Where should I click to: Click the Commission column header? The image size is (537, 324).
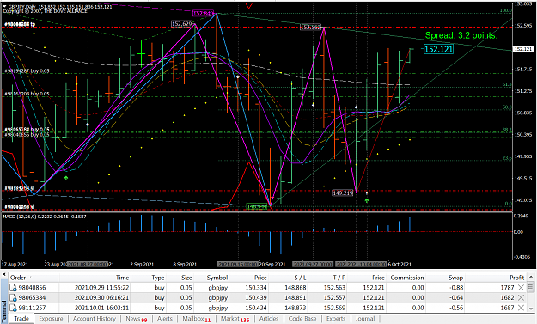(407, 278)
